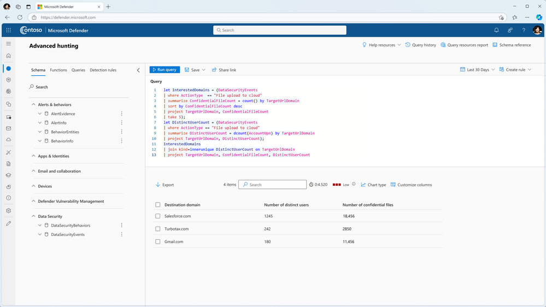Switch to the Schema tab
The width and height of the screenshot is (546, 307).
[38, 70]
